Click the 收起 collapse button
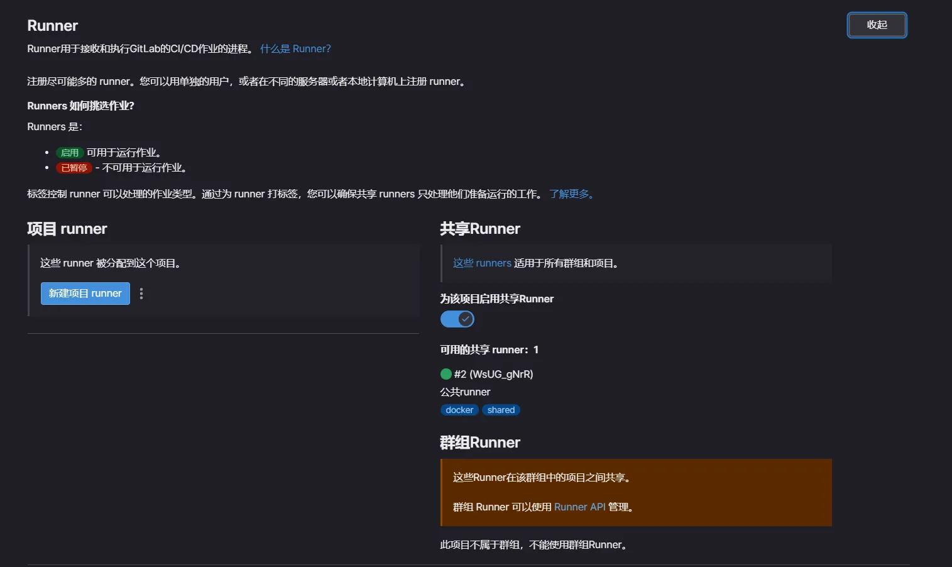The image size is (952, 567). click(877, 25)
